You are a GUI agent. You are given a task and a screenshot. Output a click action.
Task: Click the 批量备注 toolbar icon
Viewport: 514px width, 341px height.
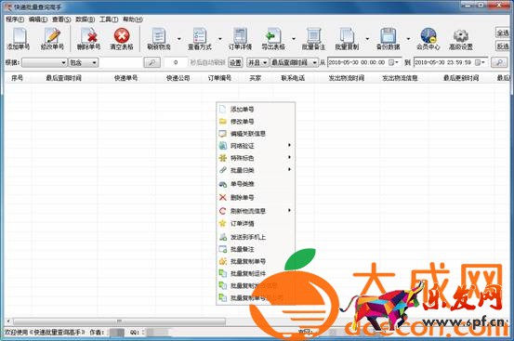[x=313, y=39]
